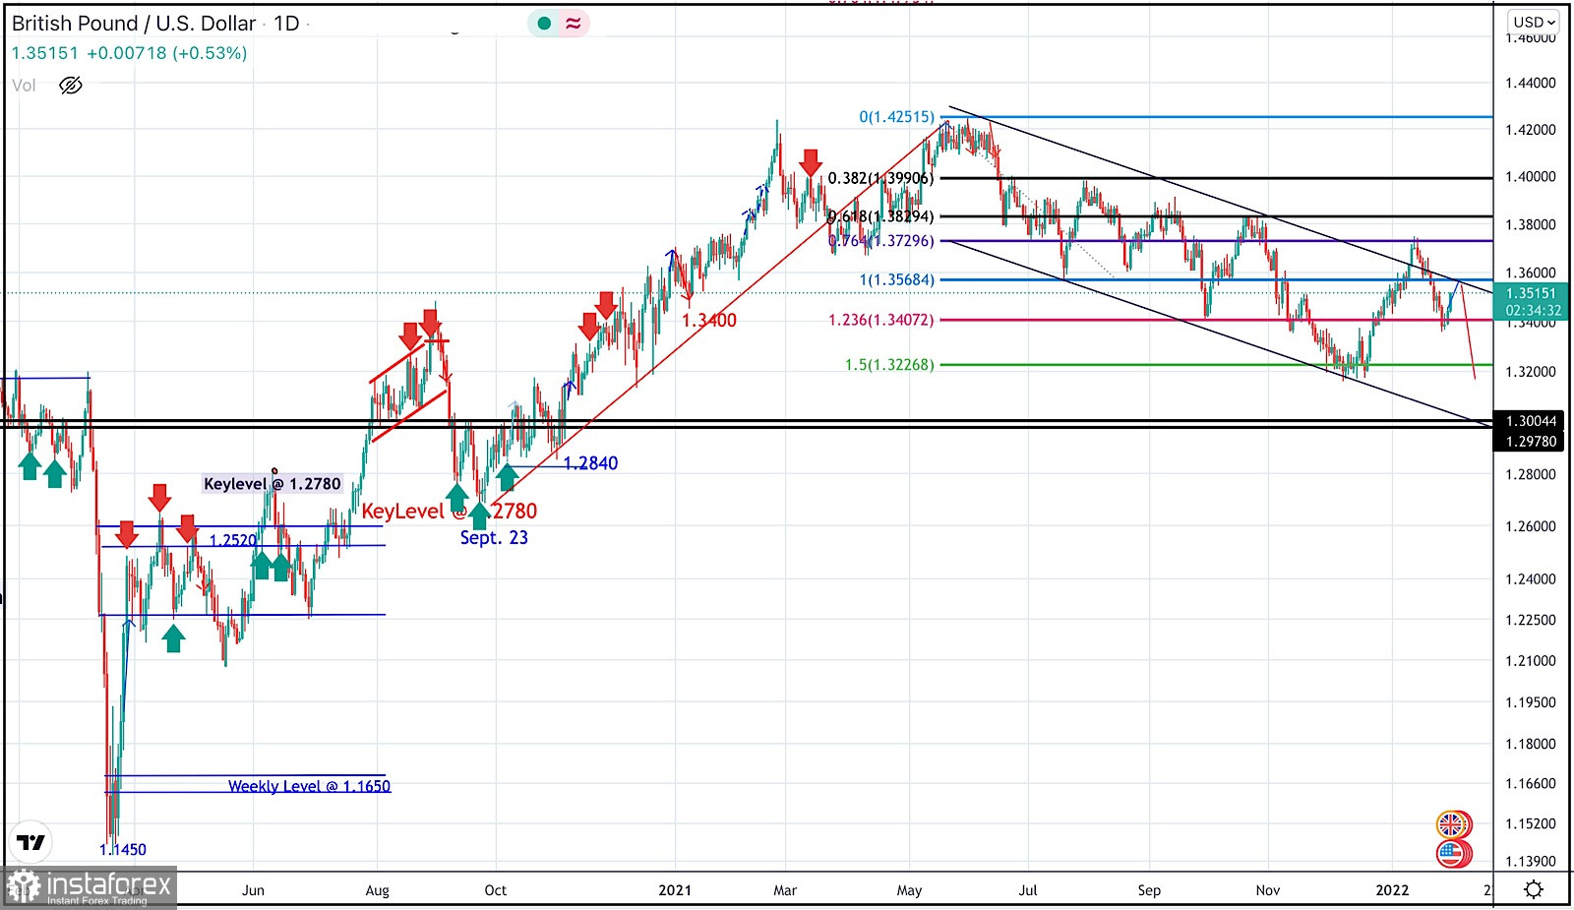The width and height of the screenshot is (1574, 910).
Task: Select the British Pound / U.S. Dollar symbol title
Action: (x=134, y=23)
